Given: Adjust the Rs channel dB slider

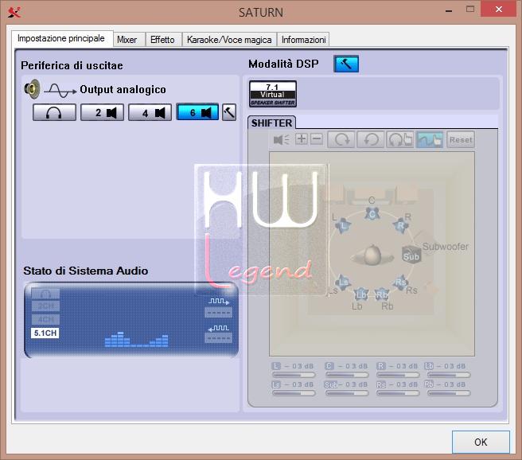Looking at the screenshot, I should click(398, 393).
